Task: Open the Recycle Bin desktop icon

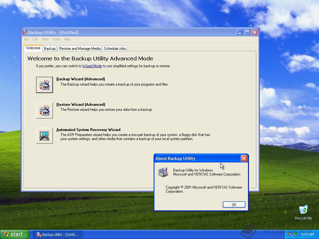Action: click(x=303, y=213)
